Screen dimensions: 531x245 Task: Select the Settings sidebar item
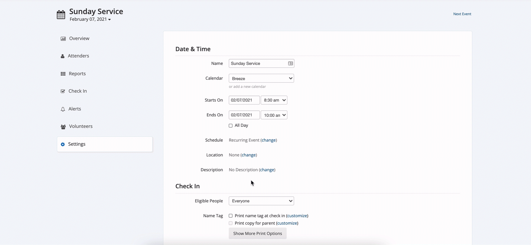105,144
